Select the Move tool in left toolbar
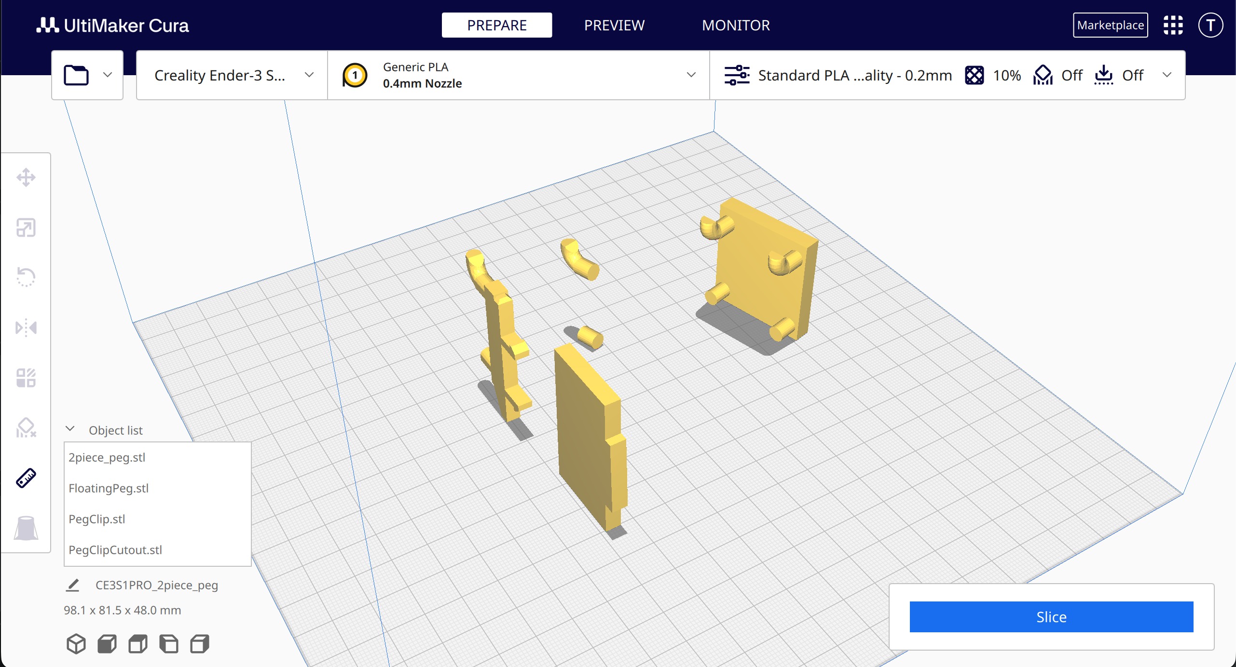The width and height of the screenshot is (1236, 667). pos(26,177)
